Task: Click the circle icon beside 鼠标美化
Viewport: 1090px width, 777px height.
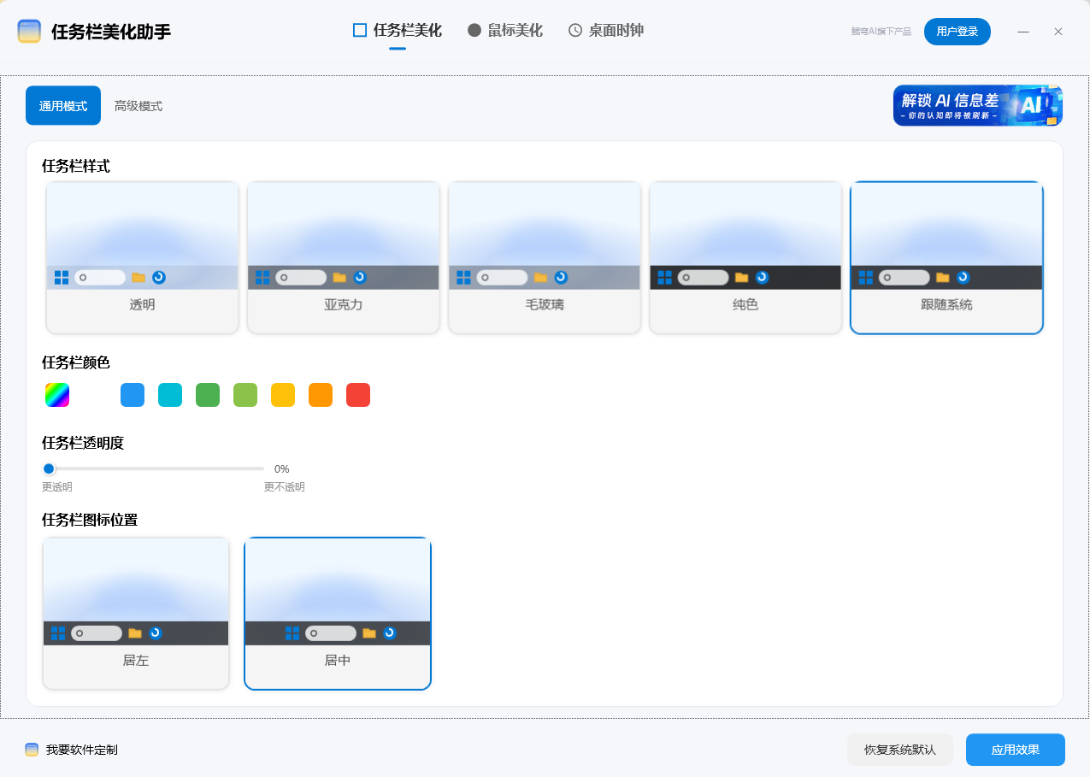Action: pyautogui.click(x=474, y=30)
